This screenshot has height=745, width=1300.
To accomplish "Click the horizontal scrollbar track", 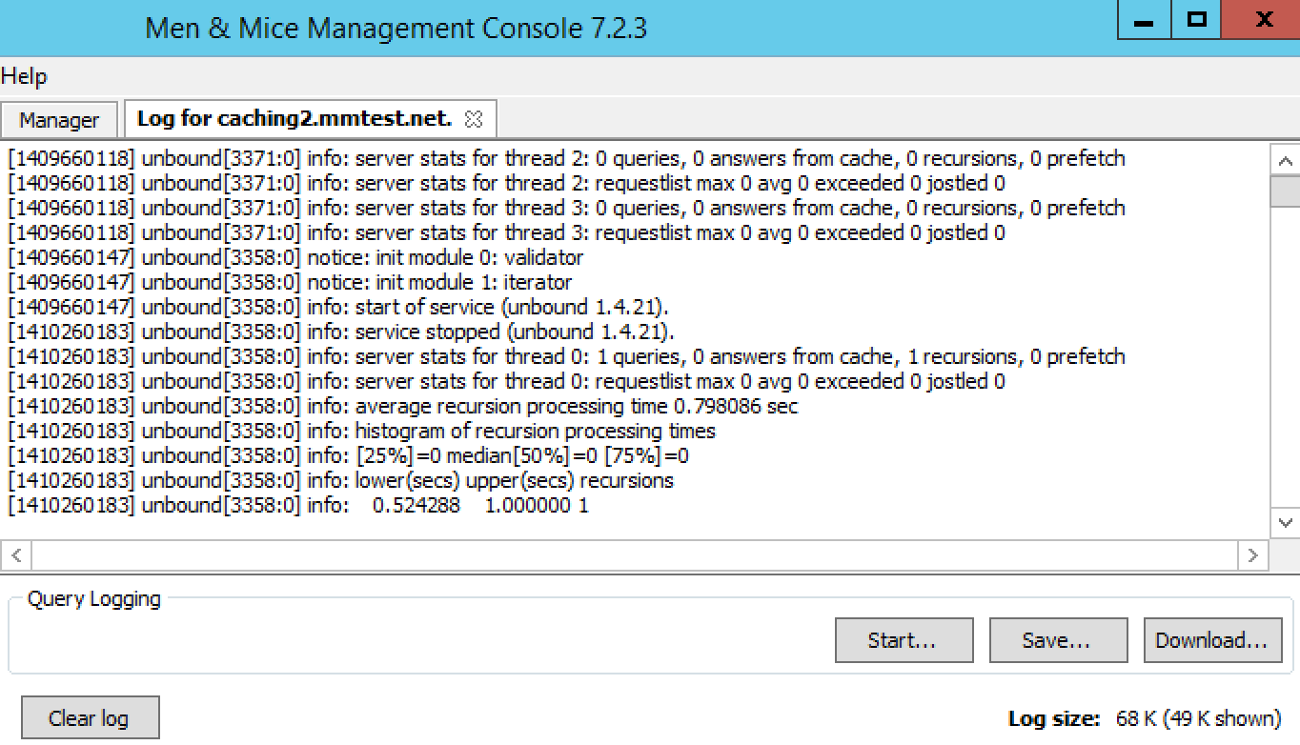I will click(x=635, y=554).
